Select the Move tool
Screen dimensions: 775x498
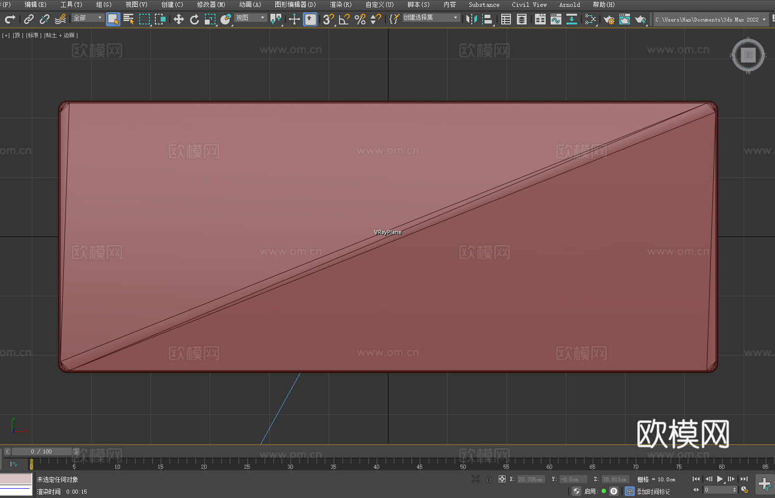click(179, 19)
